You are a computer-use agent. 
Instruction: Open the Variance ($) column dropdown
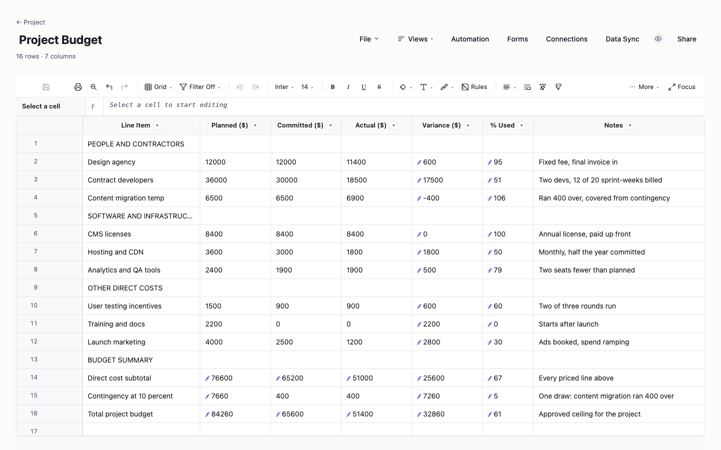468,125
